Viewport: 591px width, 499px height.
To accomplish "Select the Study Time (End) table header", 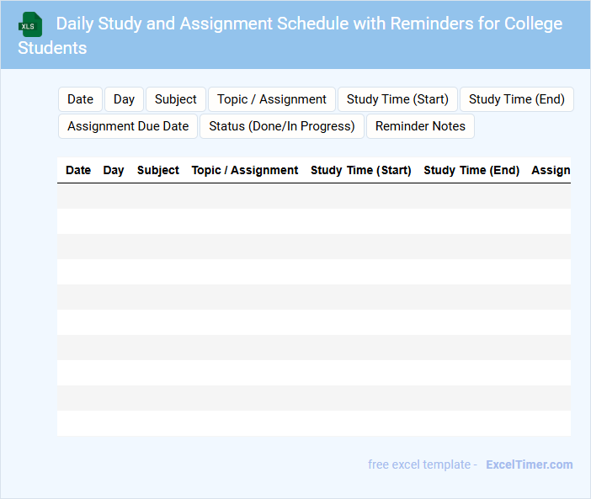I will point(471,170).
